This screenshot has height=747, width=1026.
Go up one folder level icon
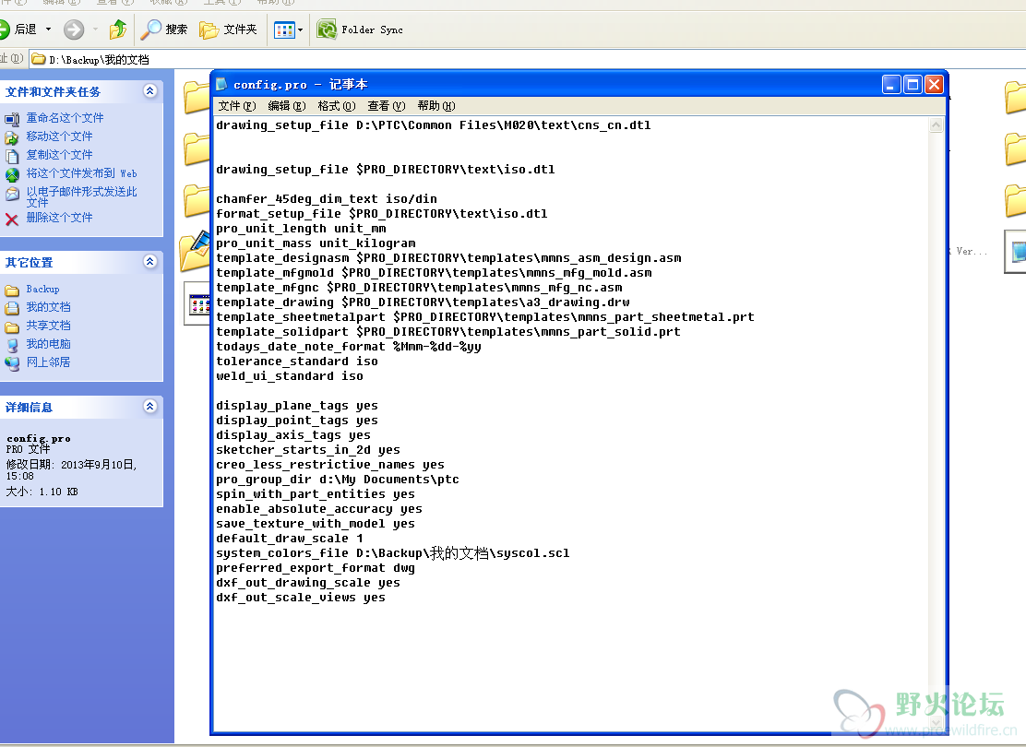coord(118,30)
